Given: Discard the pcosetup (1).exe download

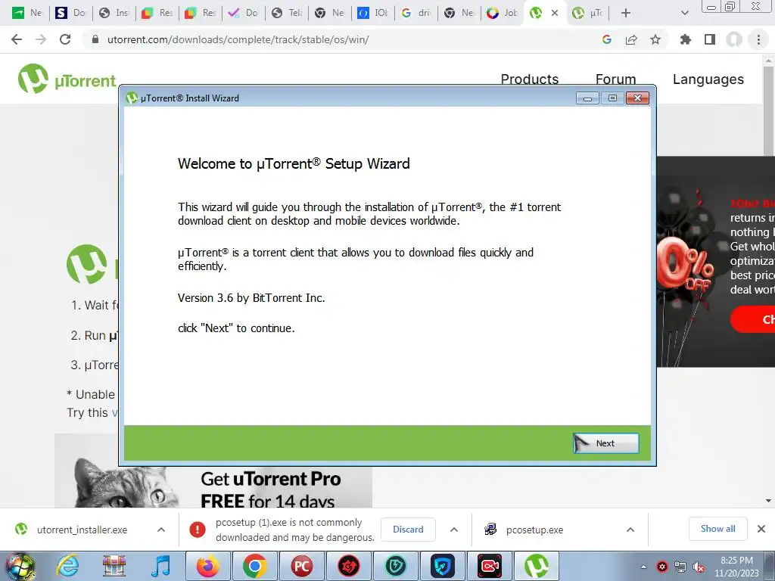Looking at the screenshot, I should [408, 530].
